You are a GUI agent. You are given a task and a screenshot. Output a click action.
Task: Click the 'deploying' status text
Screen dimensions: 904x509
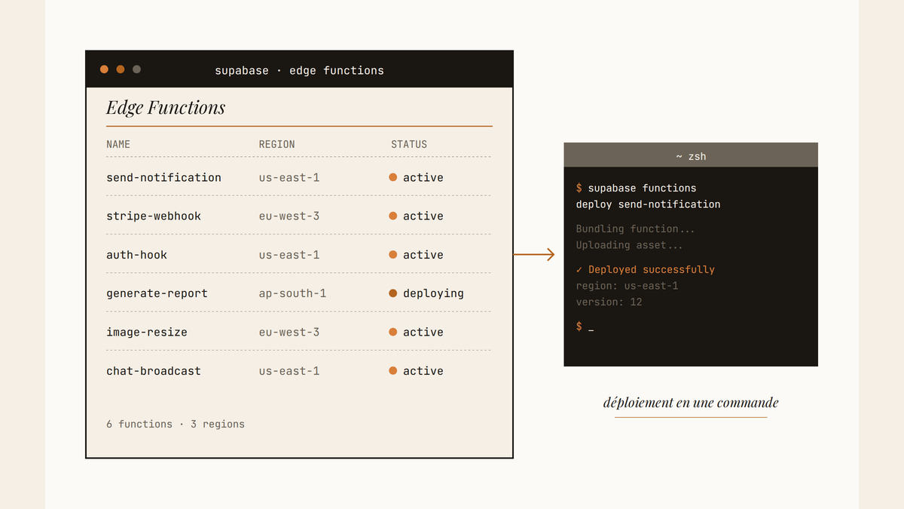(x=433, y=293)
